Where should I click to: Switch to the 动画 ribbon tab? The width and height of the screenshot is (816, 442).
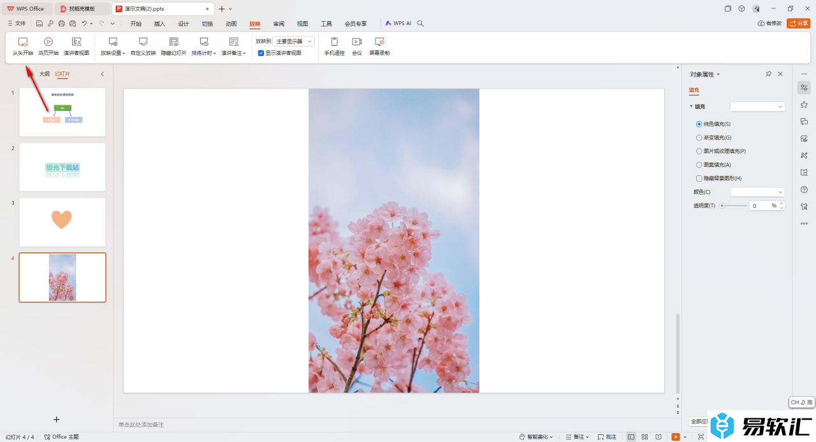point(231,24)
